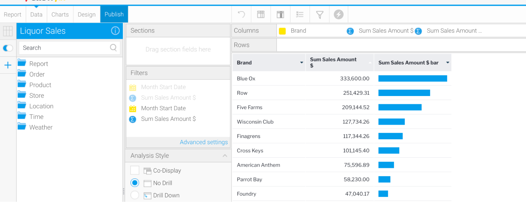Click the lightning bolt icon

339,14
